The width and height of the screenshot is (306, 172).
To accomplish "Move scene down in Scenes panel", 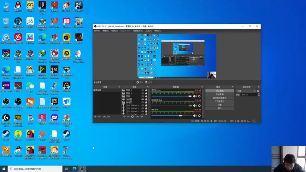I will click(109, 117).
